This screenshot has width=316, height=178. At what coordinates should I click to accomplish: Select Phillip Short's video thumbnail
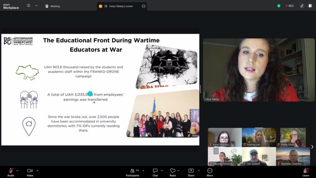coord(293,137)
